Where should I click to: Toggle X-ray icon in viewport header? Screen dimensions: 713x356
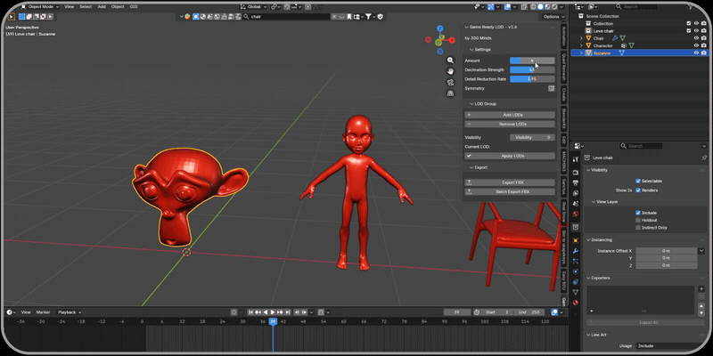click(524, 7)
